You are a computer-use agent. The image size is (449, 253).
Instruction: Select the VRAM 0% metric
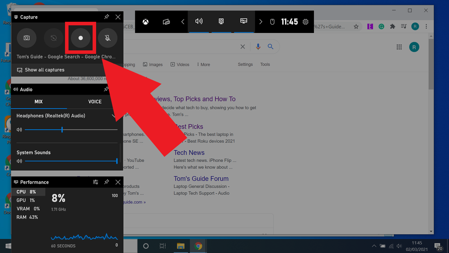click(x=28, y=209)
